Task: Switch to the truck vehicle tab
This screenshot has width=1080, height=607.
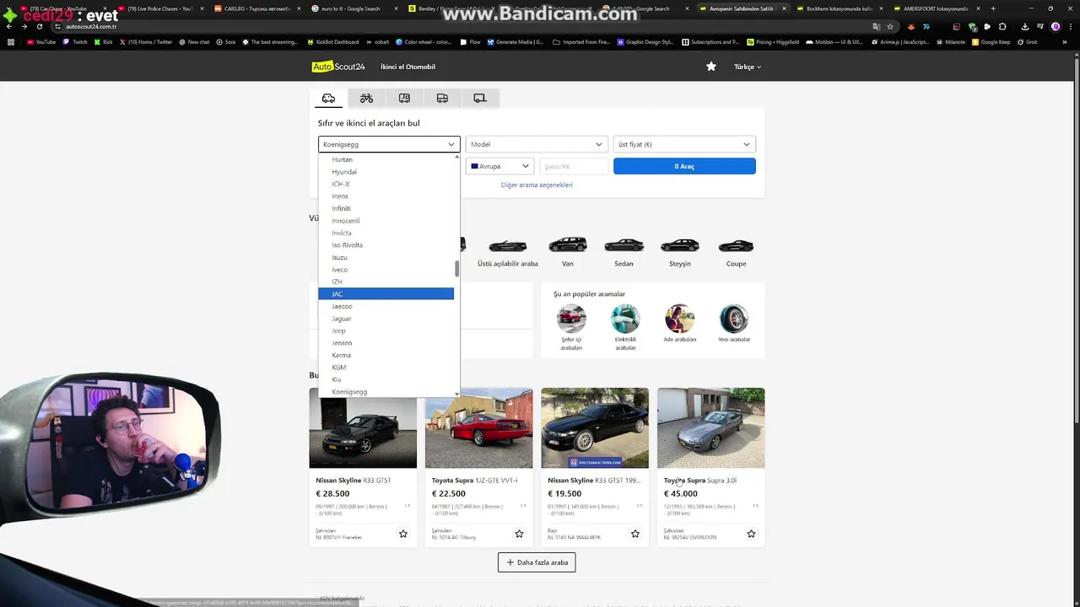Action: point(442,98)
